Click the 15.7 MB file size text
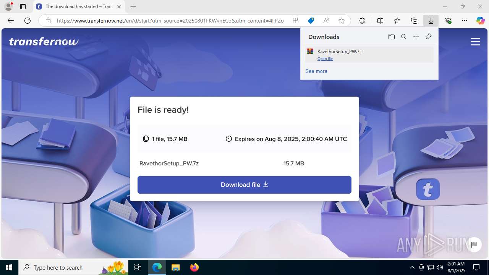 point(294,163)
